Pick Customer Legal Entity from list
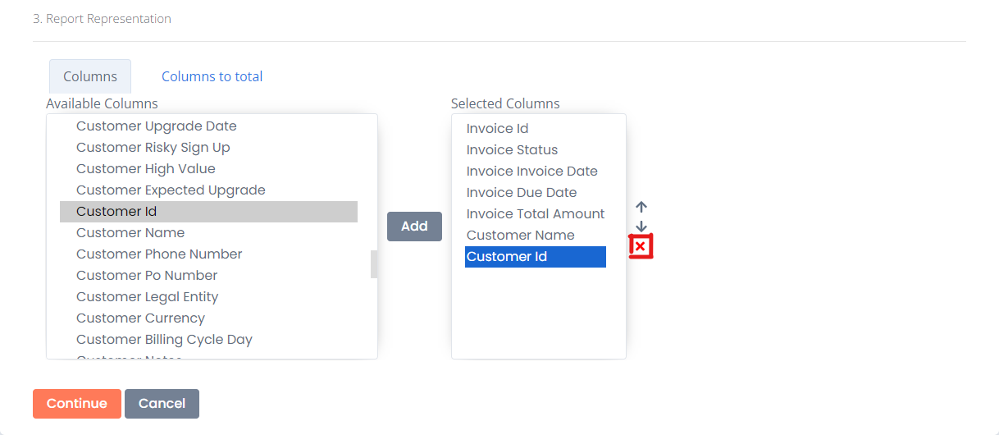999x435 pixels. click(208, 297)
